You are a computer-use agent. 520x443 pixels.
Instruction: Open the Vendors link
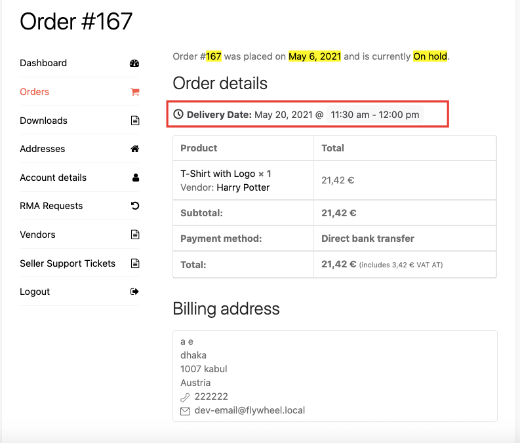point(37,235)
